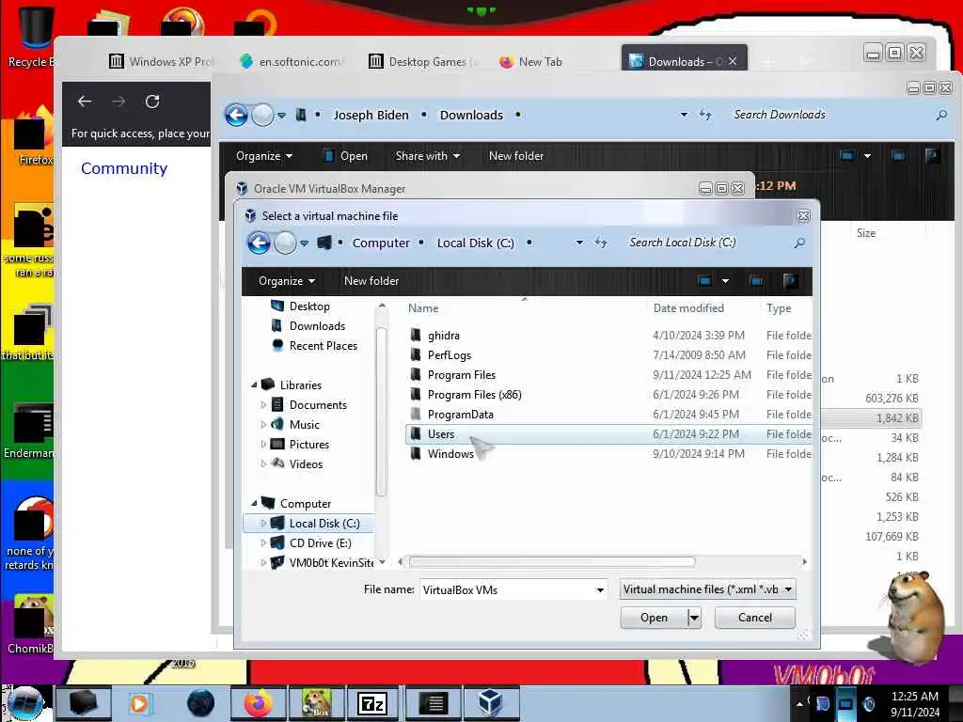Select the Users folder

click(x=608, y=434)
